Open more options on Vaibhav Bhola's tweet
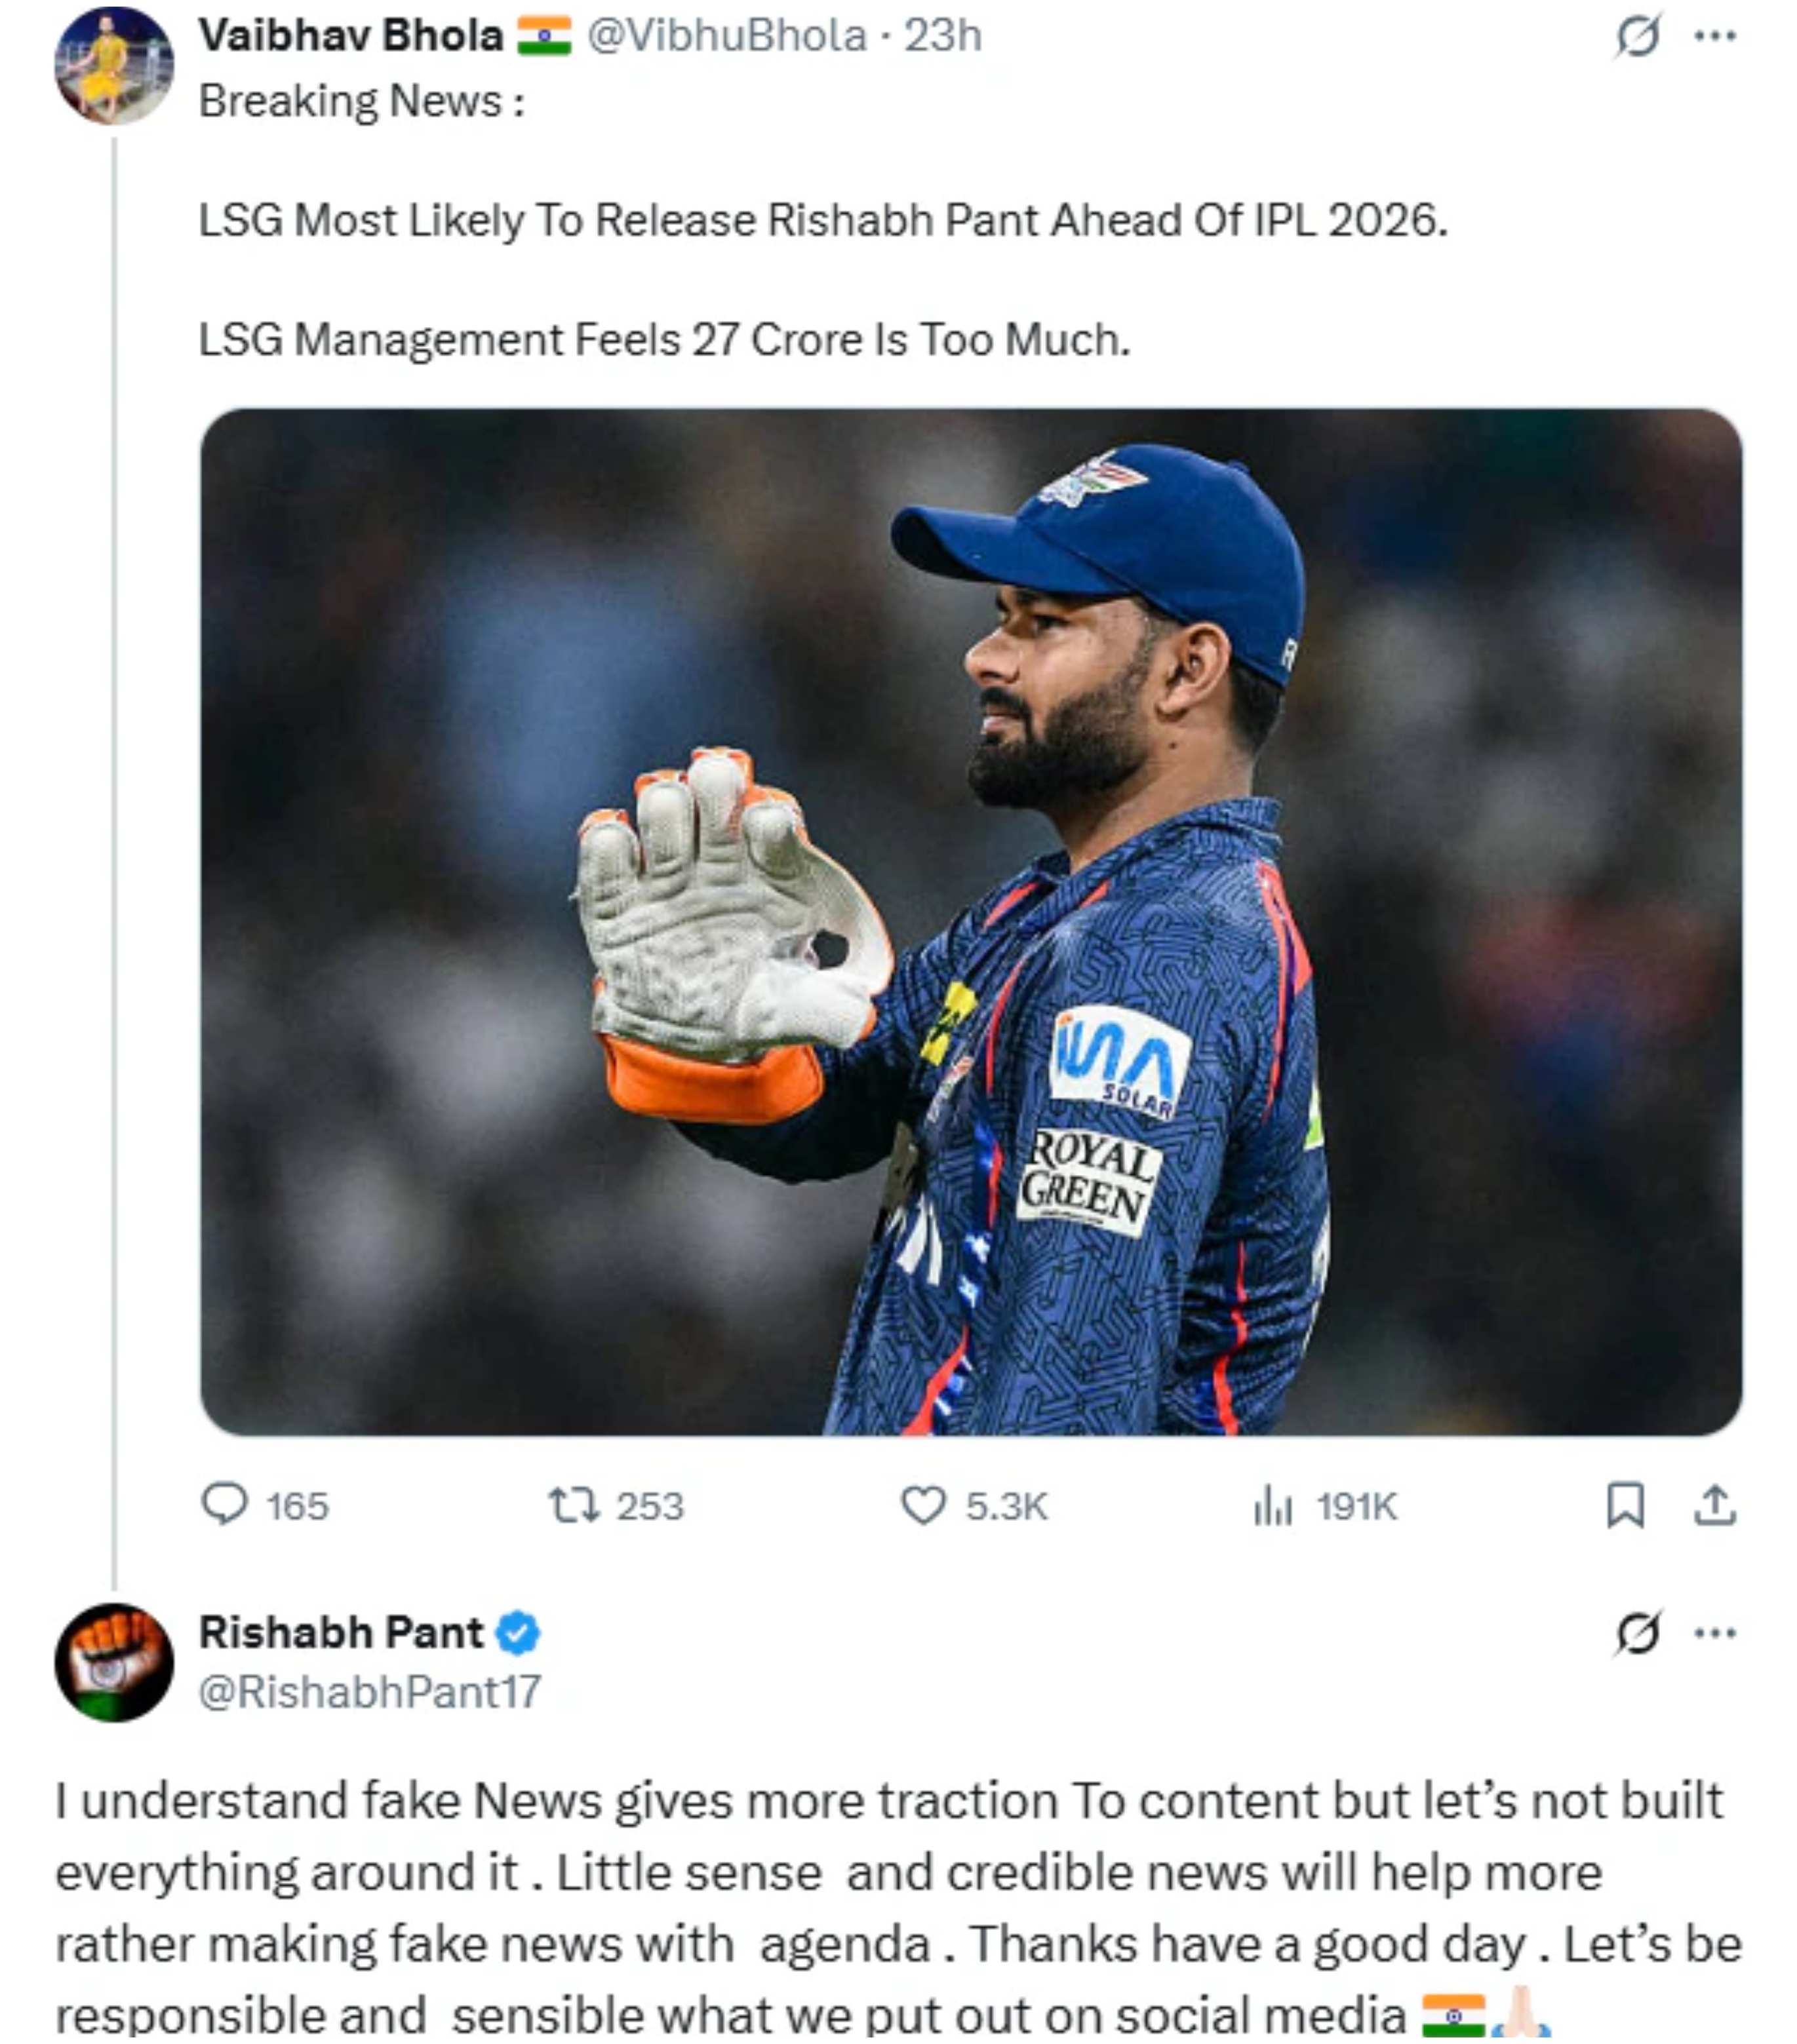The image size is (1797, 2044). click(1715, 36)
